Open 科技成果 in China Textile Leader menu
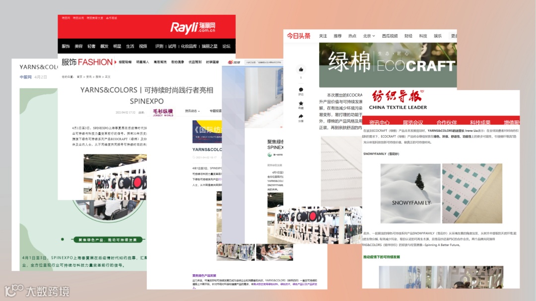The image size is (536, 301). click(x=480, y=122)
